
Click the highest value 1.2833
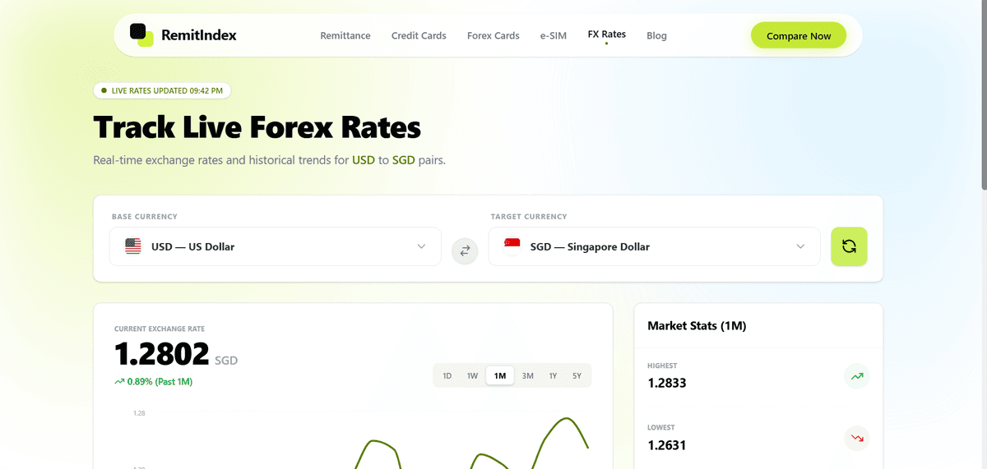[x=667, y=383]
